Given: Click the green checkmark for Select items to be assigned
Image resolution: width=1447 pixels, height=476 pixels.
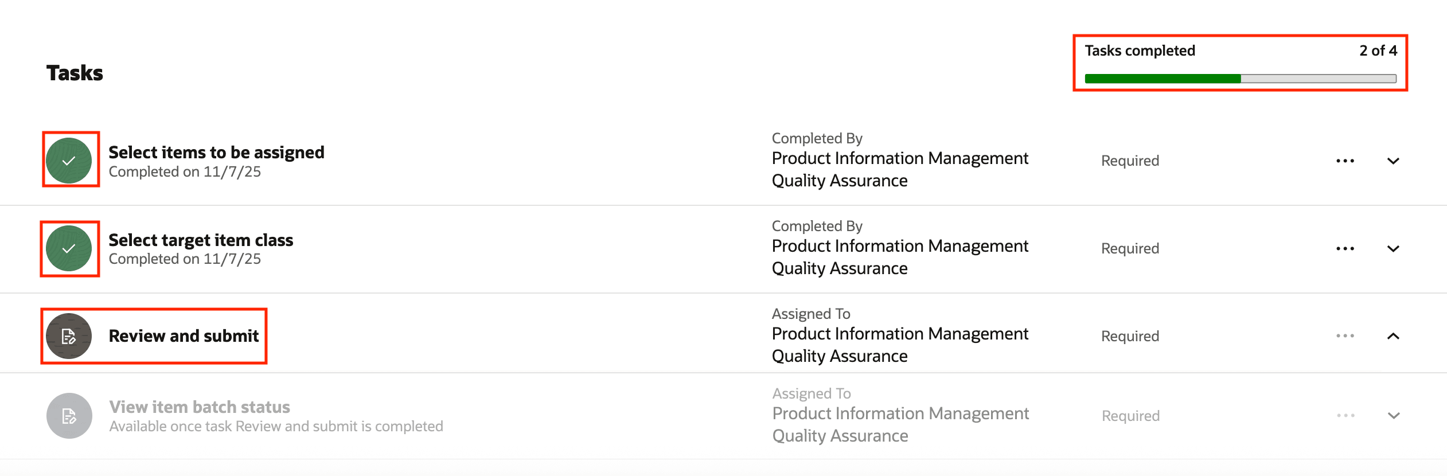Looking at the screenshot, I should pos(69,161).
